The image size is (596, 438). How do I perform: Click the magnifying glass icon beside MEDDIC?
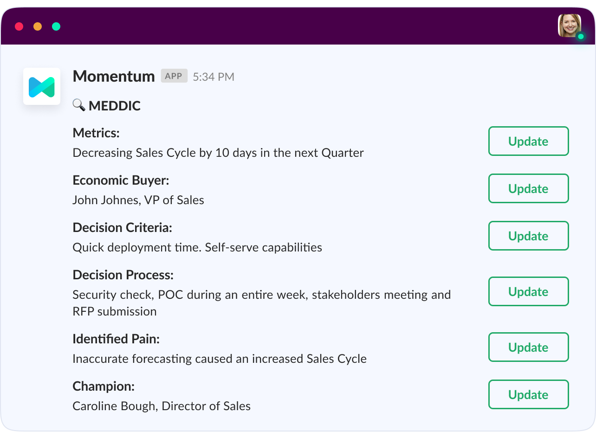coord(78,105)
